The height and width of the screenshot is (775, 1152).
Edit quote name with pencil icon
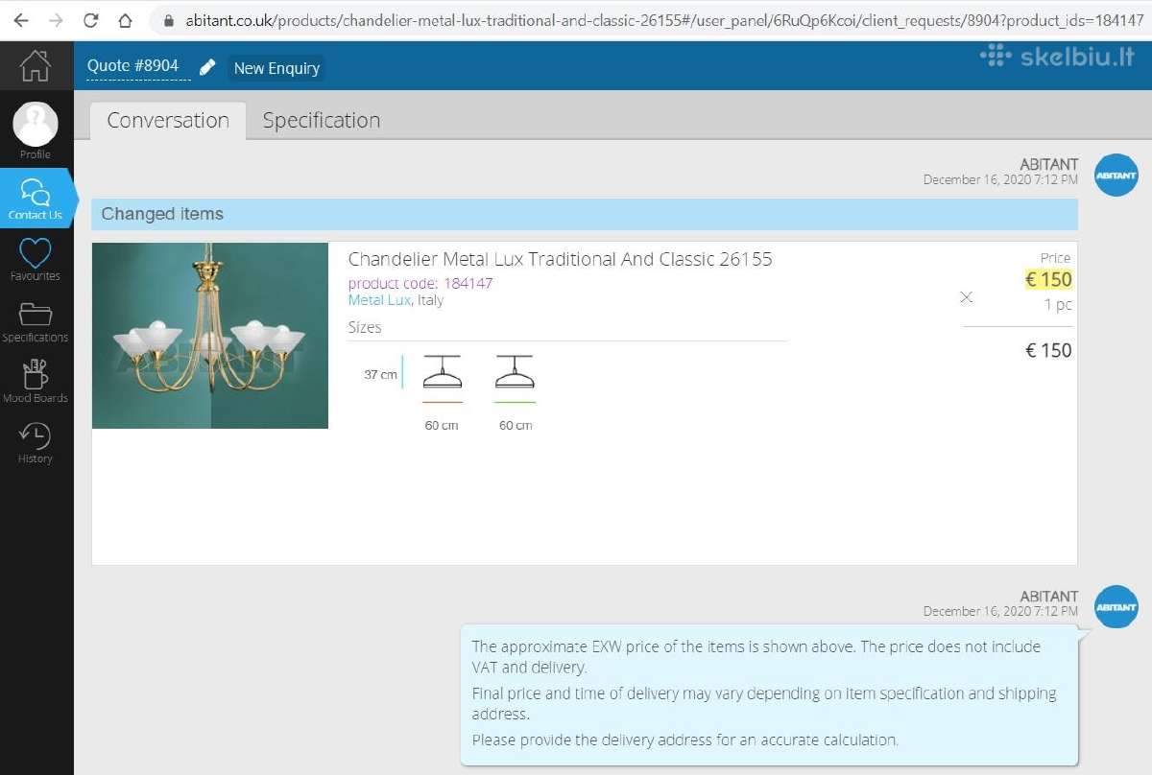207,67
